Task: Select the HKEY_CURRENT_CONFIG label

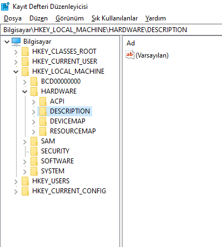Action: (x=69, y=191)
